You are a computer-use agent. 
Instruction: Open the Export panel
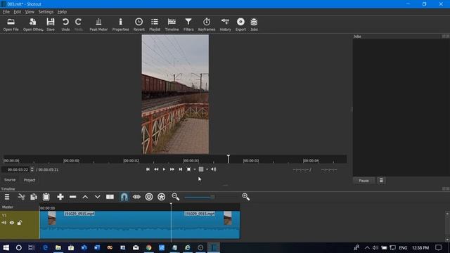(x=240, y=25)
